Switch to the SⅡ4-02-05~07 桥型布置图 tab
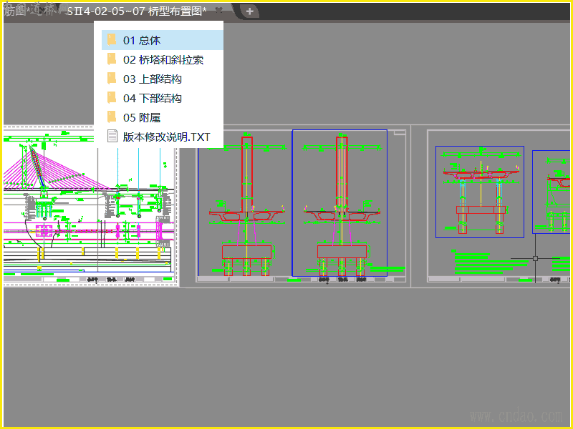 click(137, 11)
